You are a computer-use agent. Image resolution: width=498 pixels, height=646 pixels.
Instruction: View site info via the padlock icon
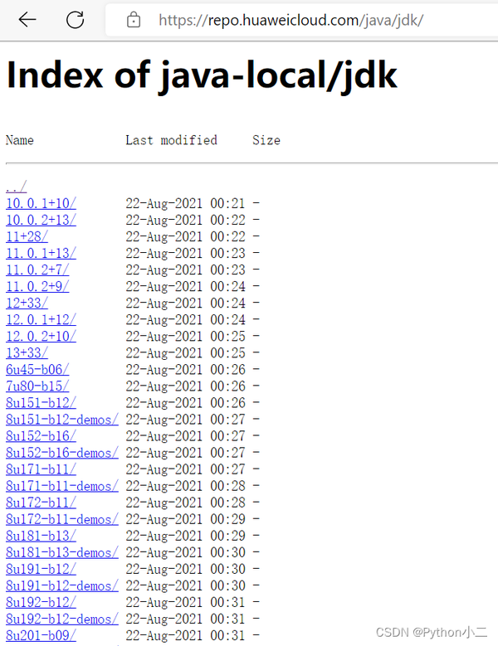[134, 20]
